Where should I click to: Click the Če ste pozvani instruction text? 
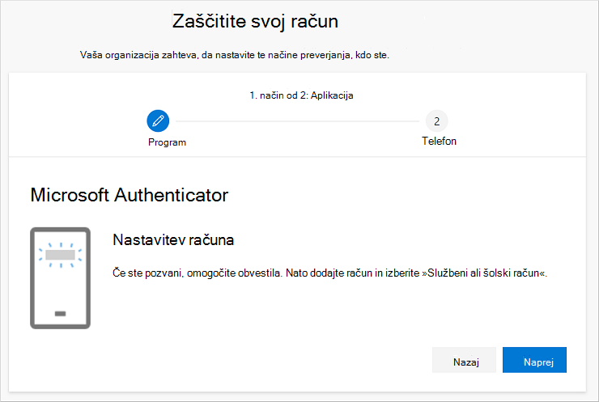tap(329, 273)
